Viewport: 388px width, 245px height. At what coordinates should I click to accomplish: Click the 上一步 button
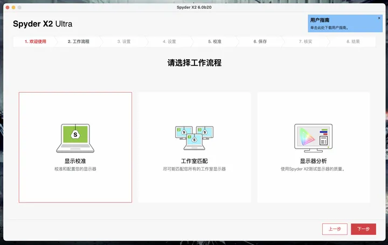point(335,229)
